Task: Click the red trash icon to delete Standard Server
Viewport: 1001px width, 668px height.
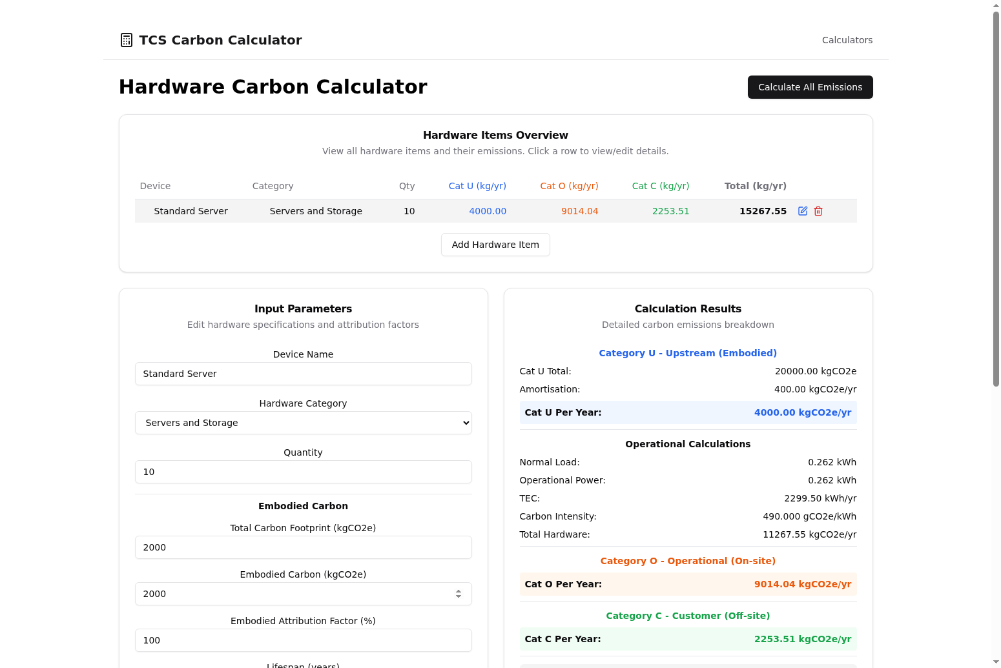Action: pyautogui.click(x=818, y=210)
